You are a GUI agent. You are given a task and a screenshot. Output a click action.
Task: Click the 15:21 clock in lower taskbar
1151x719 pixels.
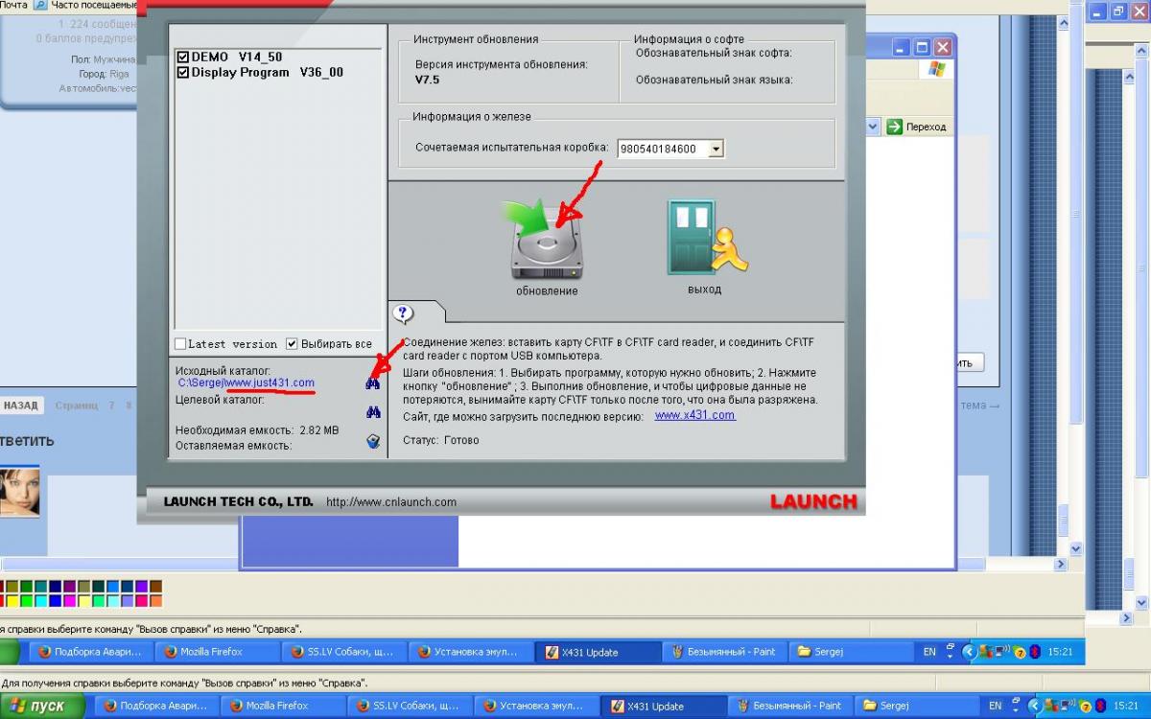(1125, 706)
